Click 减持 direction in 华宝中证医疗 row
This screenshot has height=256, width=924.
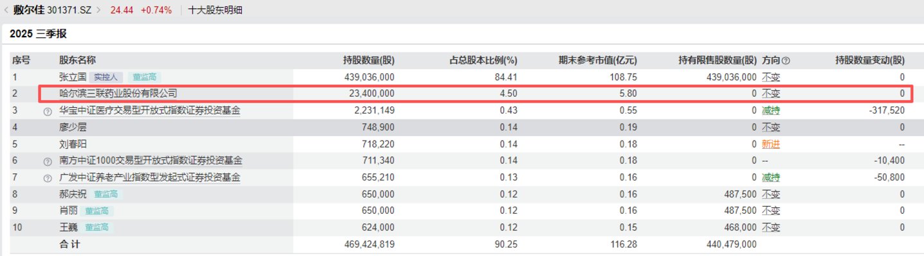771,110
